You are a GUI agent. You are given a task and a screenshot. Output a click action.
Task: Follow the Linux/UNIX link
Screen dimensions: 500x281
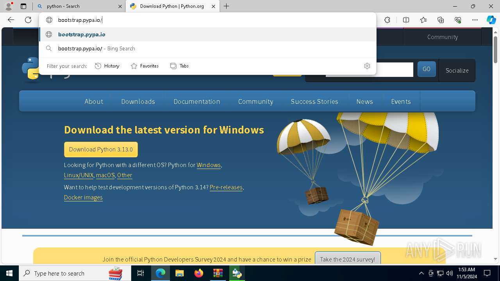coord(79,175)
